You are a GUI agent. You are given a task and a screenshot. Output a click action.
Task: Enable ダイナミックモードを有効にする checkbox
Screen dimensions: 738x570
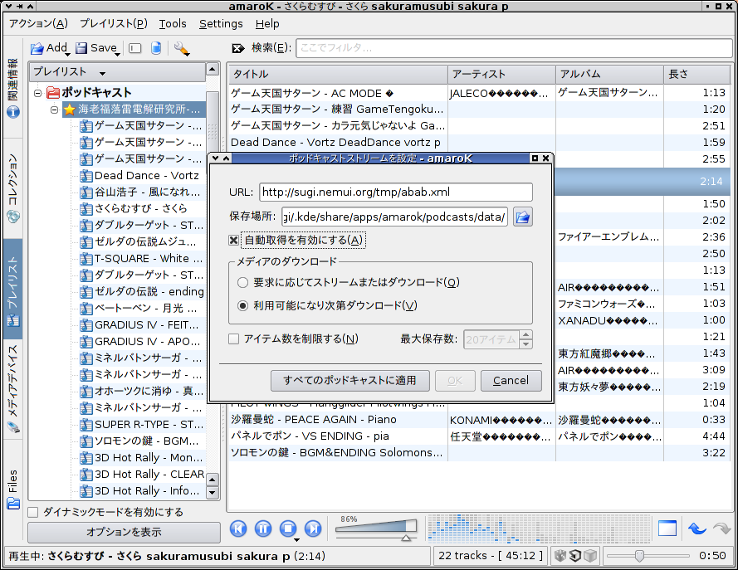coord(33,512)
